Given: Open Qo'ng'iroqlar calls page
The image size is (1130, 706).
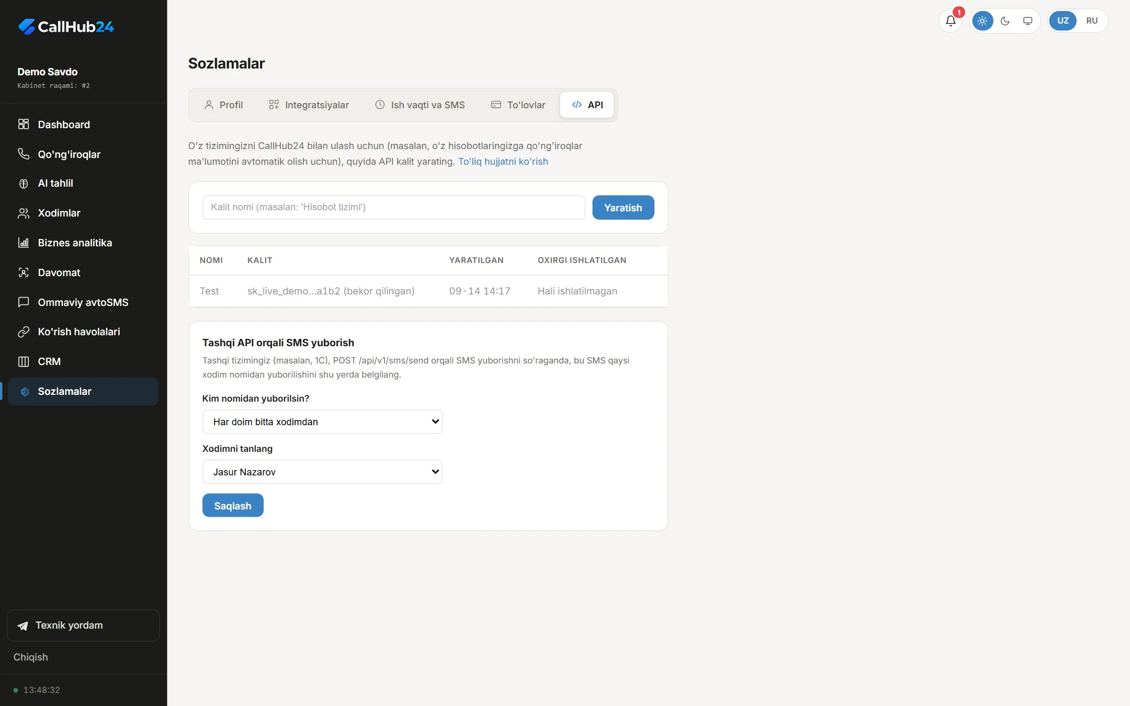Looking at the screenshot, I should tap(83, 154).
